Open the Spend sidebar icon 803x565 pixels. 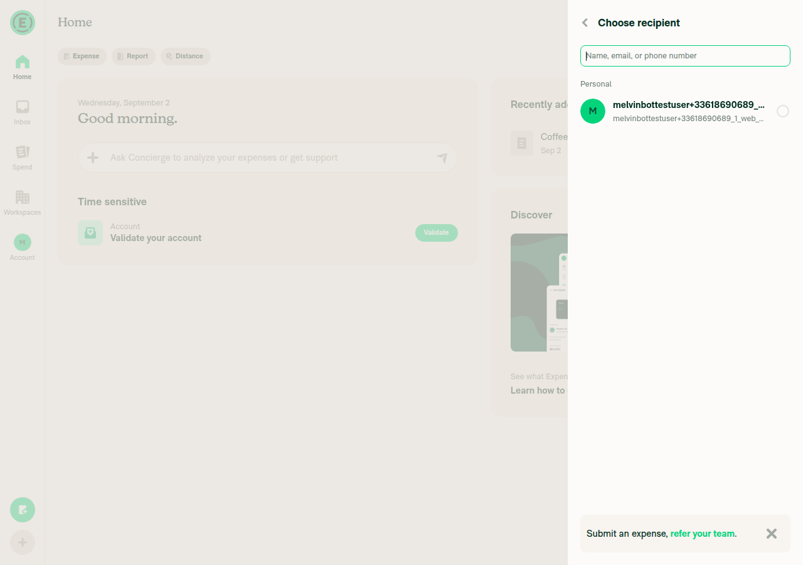click(x=23, y=158)
